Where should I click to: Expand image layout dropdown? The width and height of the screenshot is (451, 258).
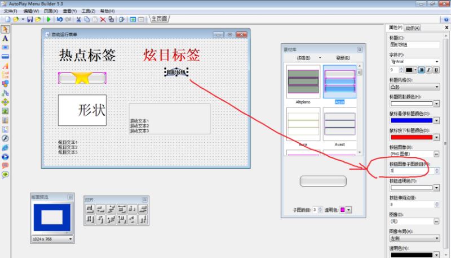coord(437,238)
